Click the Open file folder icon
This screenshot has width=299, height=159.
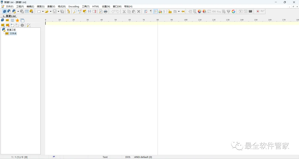click(x=47, y=11)
